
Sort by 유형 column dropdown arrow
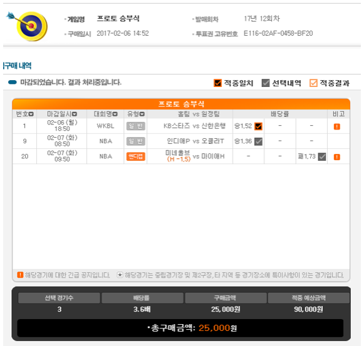pyautogui.click(x=142, y=114)
